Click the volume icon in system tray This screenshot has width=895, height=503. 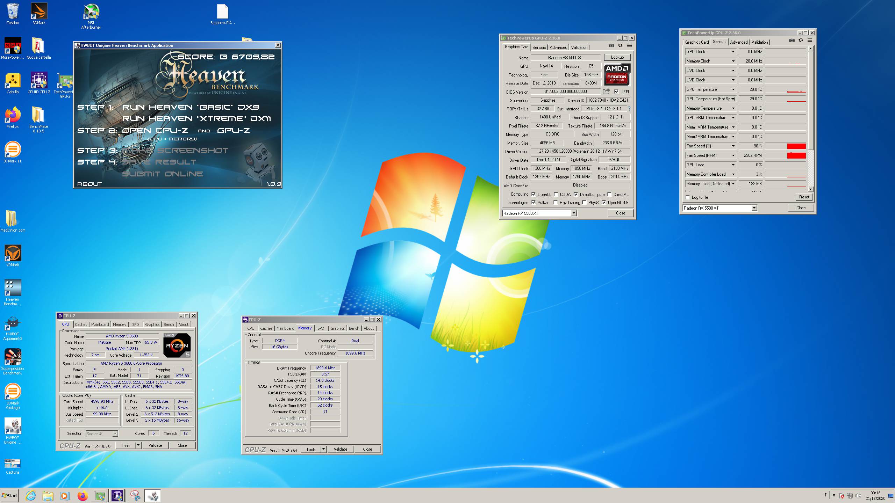click(x=858, y=496)
